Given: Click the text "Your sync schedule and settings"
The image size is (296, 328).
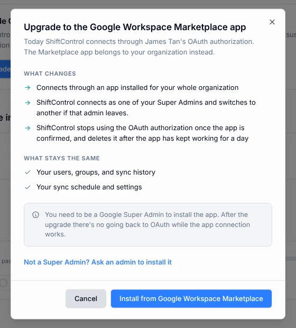Looking at the screenshot, I should coord(89,187).
